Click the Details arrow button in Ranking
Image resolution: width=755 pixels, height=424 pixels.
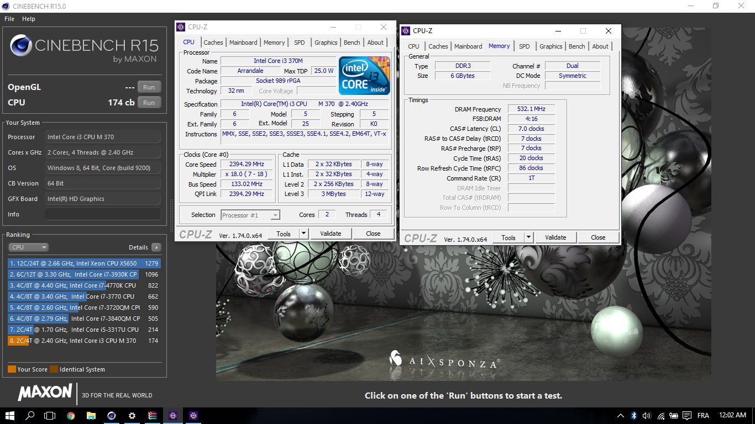pyautogui.click(x=156, y=247)
